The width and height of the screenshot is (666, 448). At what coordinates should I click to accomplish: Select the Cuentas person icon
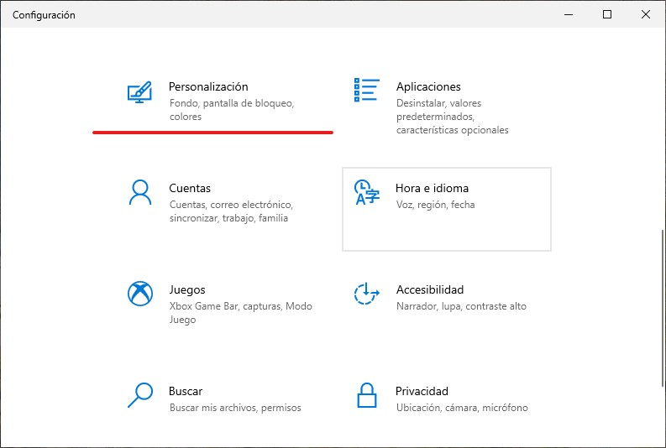[x=139, y=193]
